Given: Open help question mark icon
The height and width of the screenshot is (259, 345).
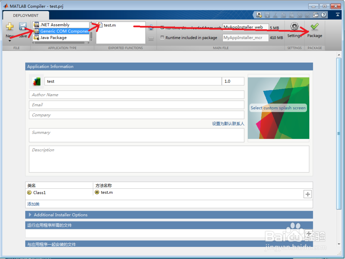Looking at the screenshot, I should tap(324, 15).
